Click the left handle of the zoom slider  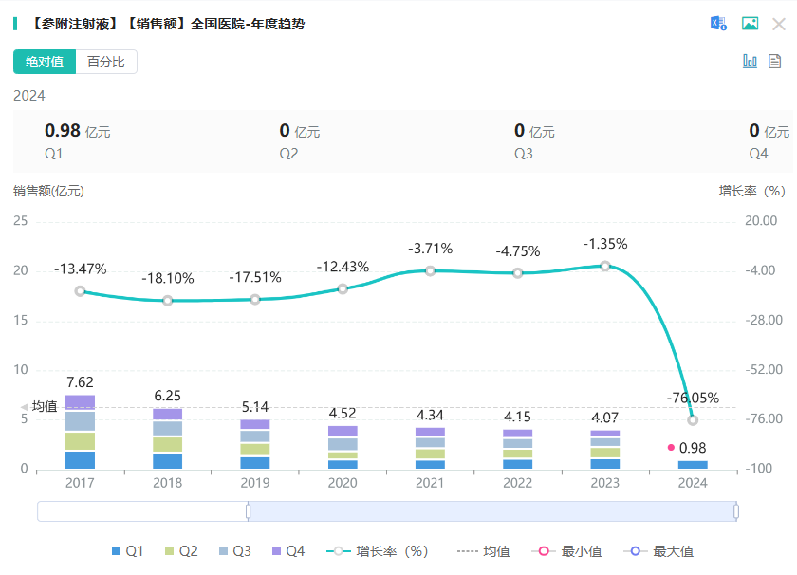[x=249, y=511]
